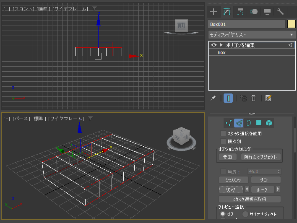This screenshot has width=297, height=223.
Task: Click the command panel vertical scrollbar
Action: (x=295, y=140)
